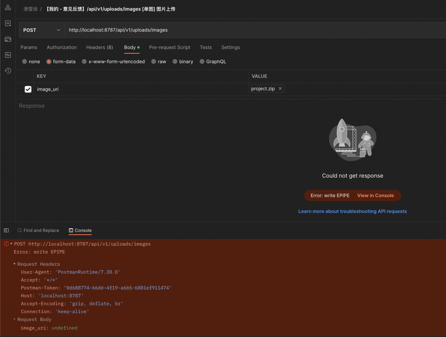Click the Accept */* header line
Image resolution: width=446 pixels, height=337 pixels.
[x=39, y=280]
